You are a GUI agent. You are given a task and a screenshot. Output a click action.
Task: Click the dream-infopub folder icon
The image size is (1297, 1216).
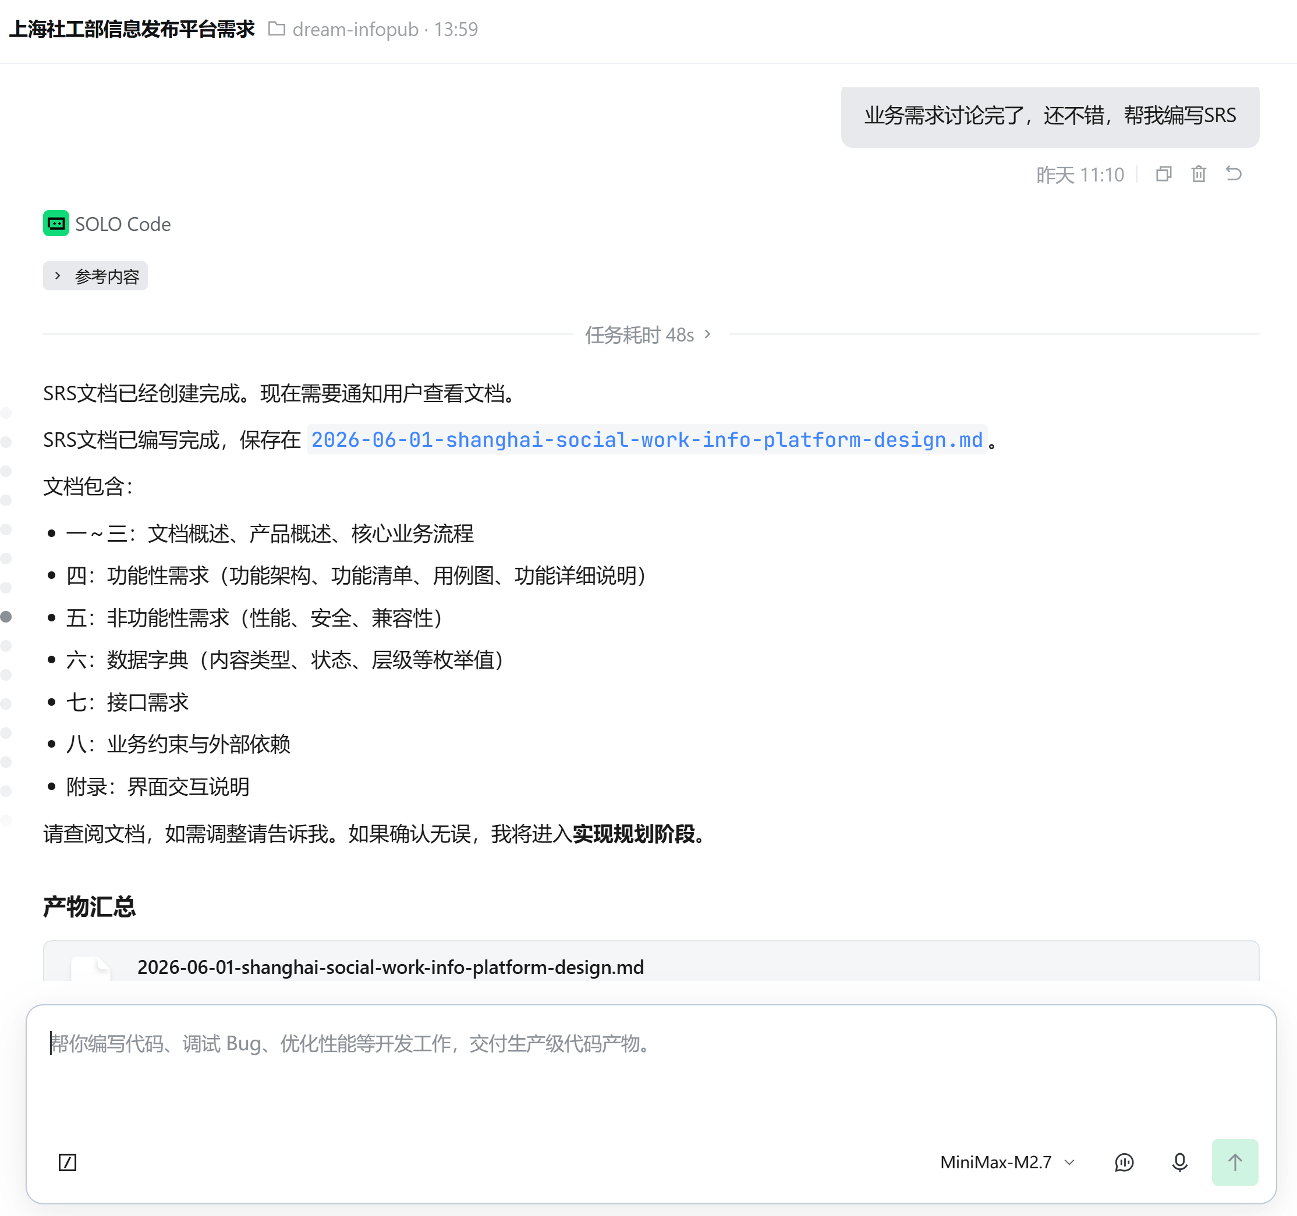[x=277, y=29]
